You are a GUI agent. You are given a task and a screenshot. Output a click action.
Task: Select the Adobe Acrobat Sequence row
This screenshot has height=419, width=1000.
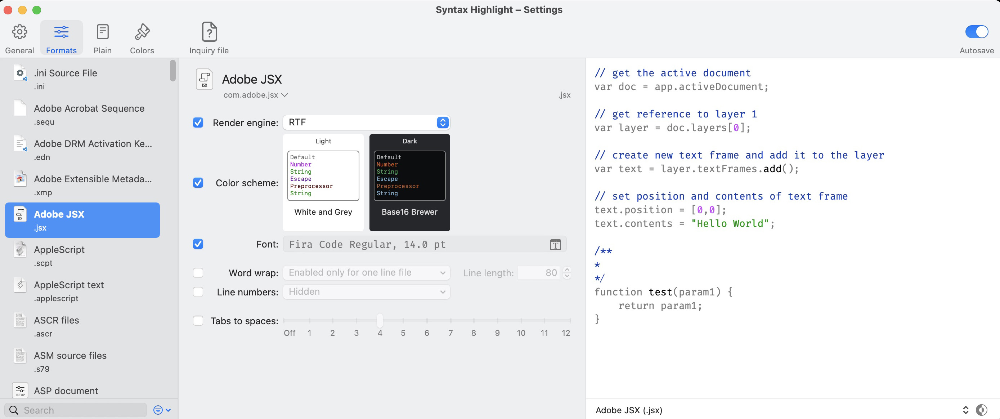82,114
